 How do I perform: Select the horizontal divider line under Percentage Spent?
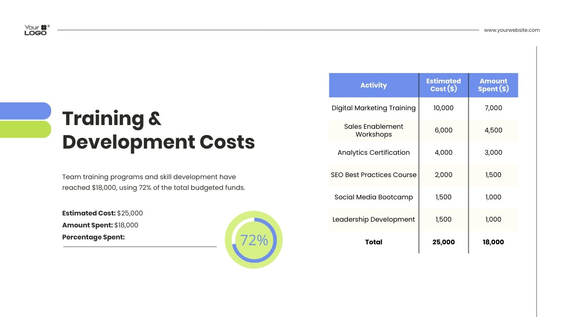(139, 247)
